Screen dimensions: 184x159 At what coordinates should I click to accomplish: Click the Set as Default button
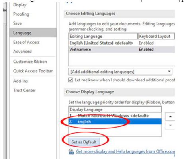pyautogui.click(x=84, y=142)
